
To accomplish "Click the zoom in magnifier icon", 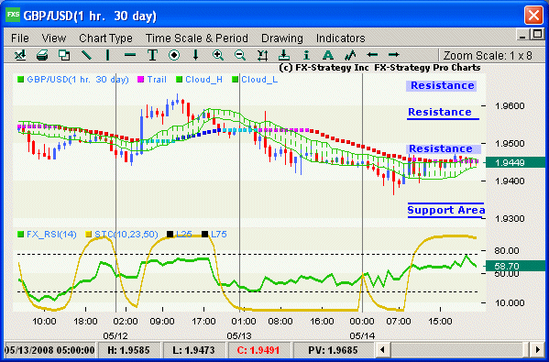I will [x=218, y=55].
